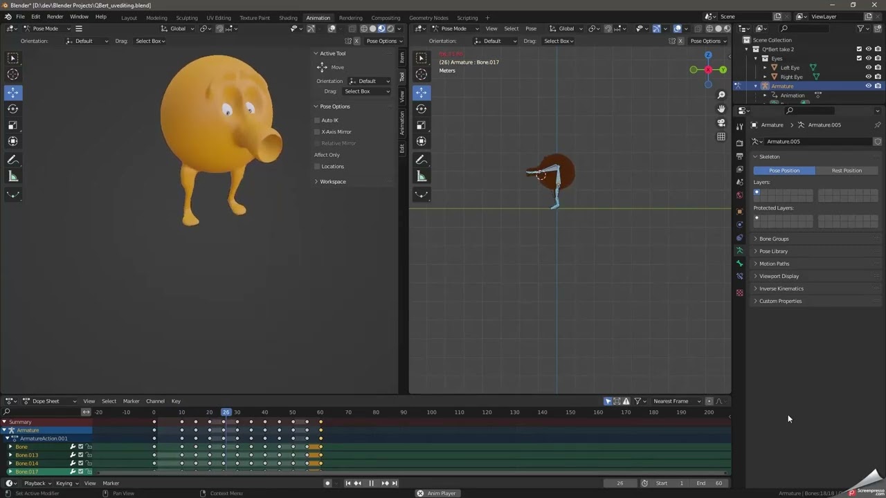This screenshot has width=886, height=498.
Task: Activate the Cursor tool in left viewport
Action: tap(12, 75)
